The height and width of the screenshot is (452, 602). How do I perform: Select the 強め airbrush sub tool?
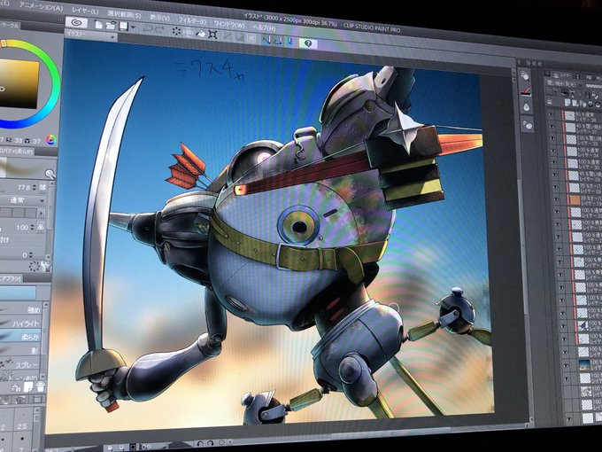point(20,309)
